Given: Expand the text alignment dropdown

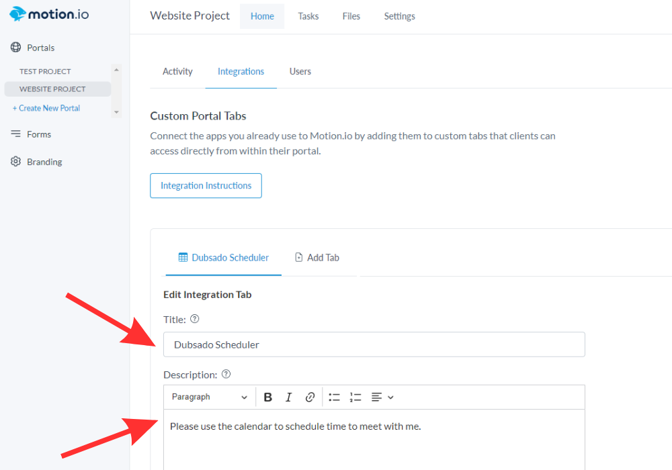Looking at the screenshot, I should click(382, 397).
